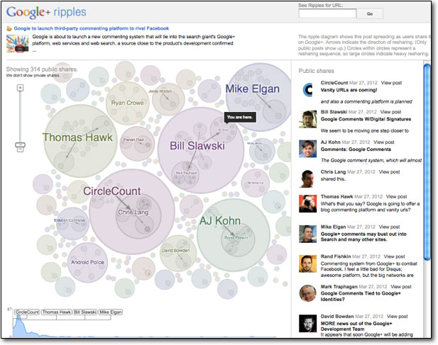Click the See Ripples for URL field
Image resolution: width=438 pixels, height=345 pixels.
327,13
